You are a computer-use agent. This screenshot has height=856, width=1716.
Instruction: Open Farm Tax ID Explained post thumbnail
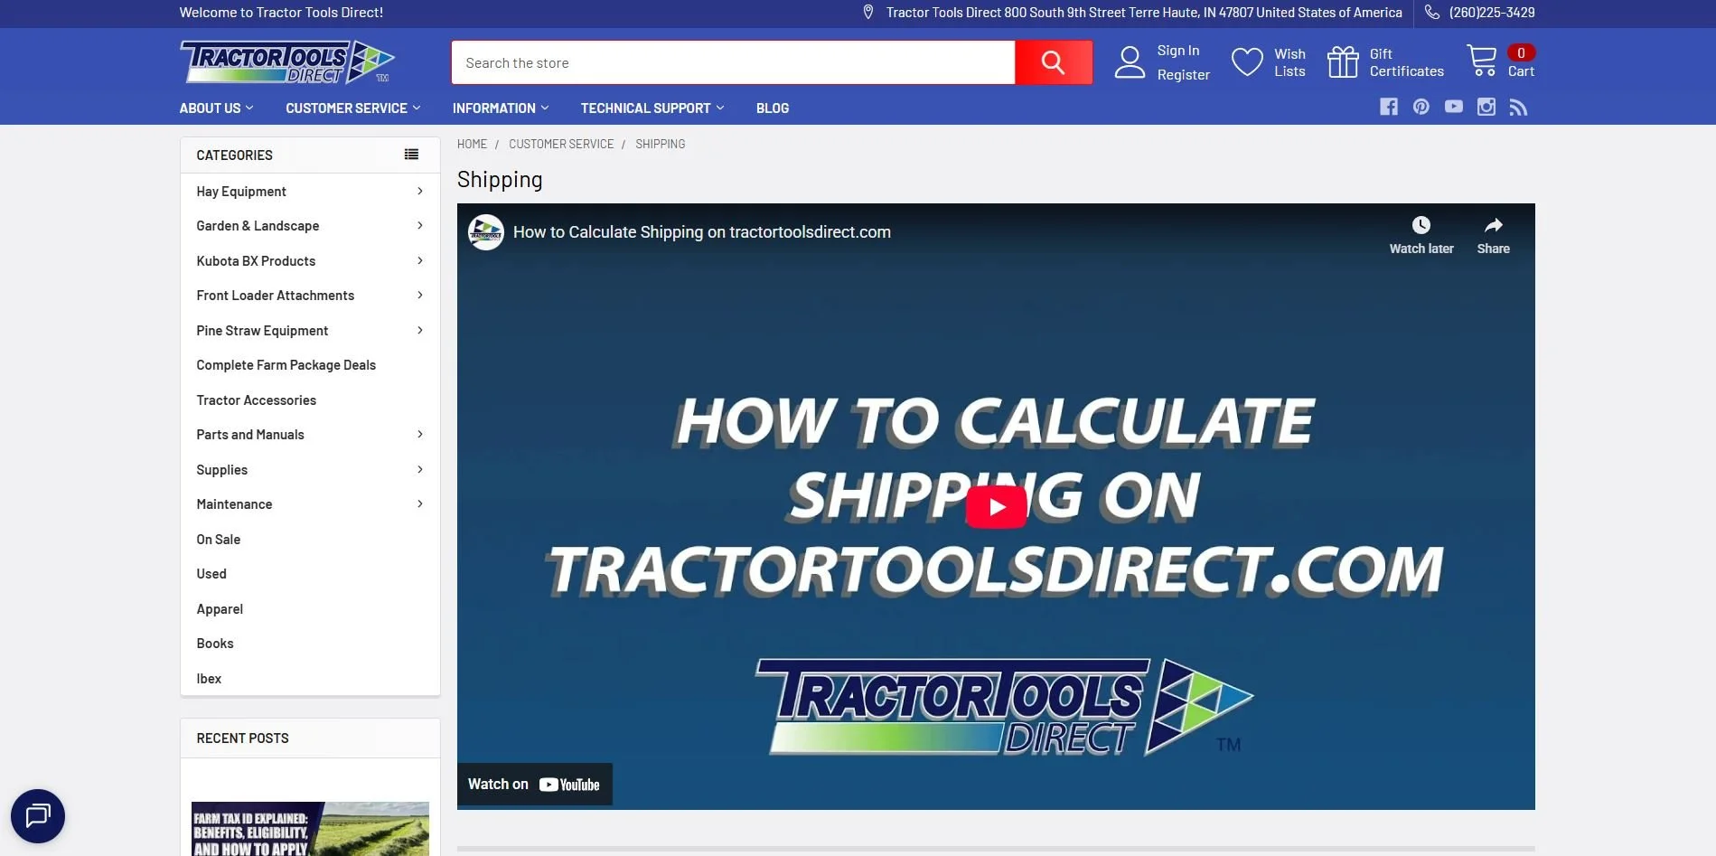tap(310, 829)
